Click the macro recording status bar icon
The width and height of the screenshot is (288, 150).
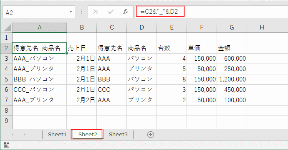coord(6,145)
